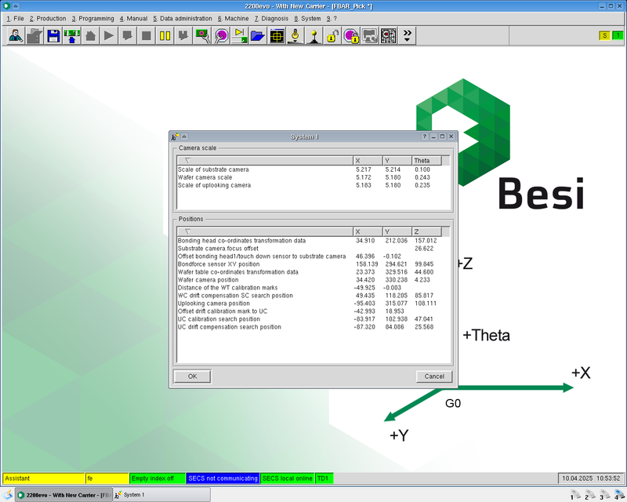Select Bonding head co-ordinates transformation data row
This screenshot has width=627, height=502.
tap(313, 241)
